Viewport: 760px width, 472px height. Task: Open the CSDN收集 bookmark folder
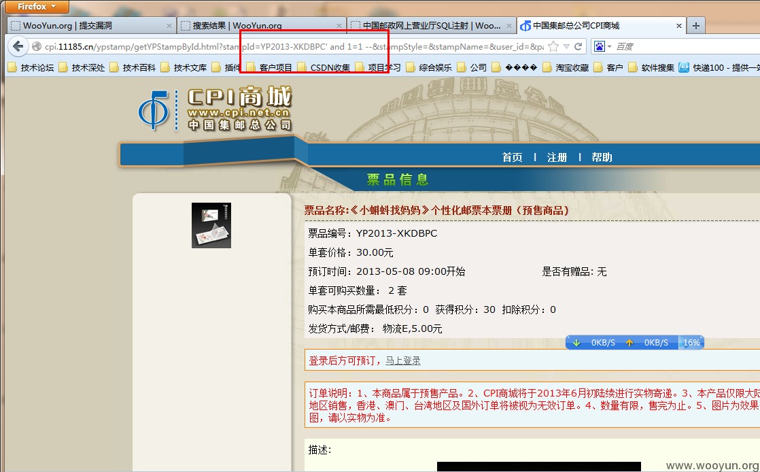[324, 67]
